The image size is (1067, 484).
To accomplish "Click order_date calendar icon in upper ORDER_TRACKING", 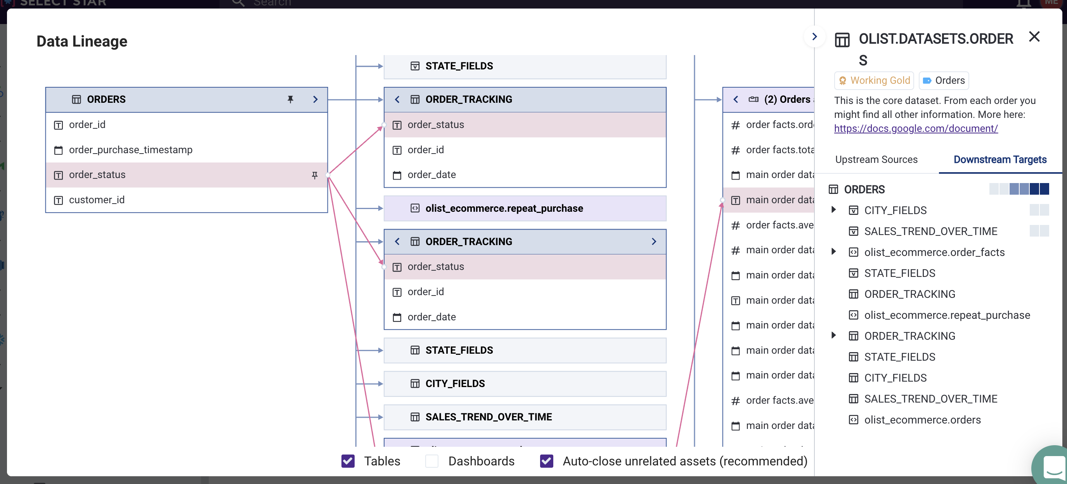I will pos(397,175).
